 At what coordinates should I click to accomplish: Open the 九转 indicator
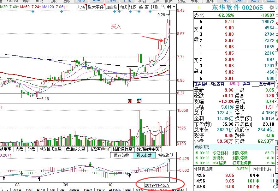(81, 7)
